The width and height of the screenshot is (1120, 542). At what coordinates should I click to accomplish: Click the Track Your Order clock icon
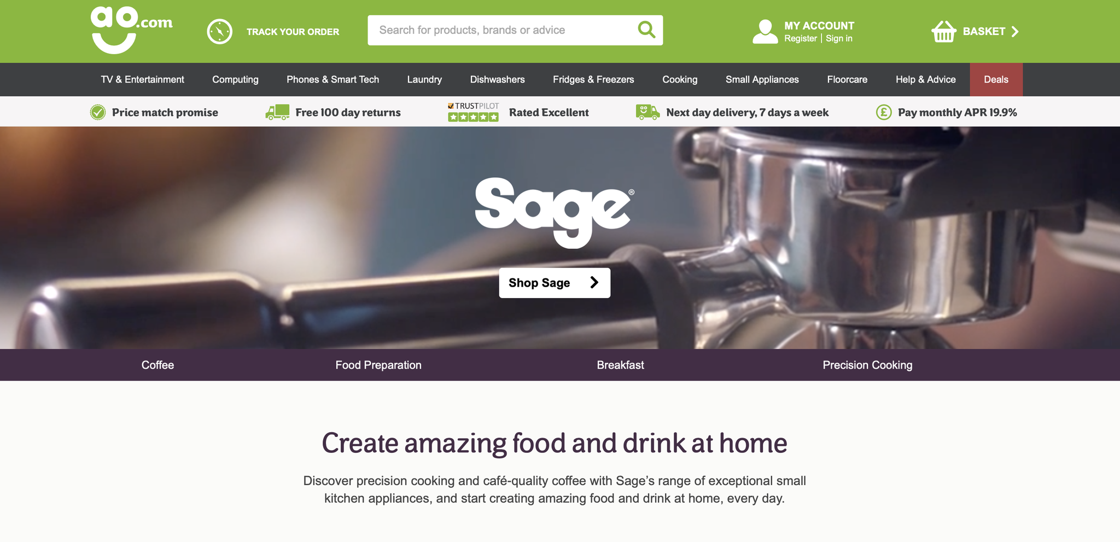coord(219,32)
